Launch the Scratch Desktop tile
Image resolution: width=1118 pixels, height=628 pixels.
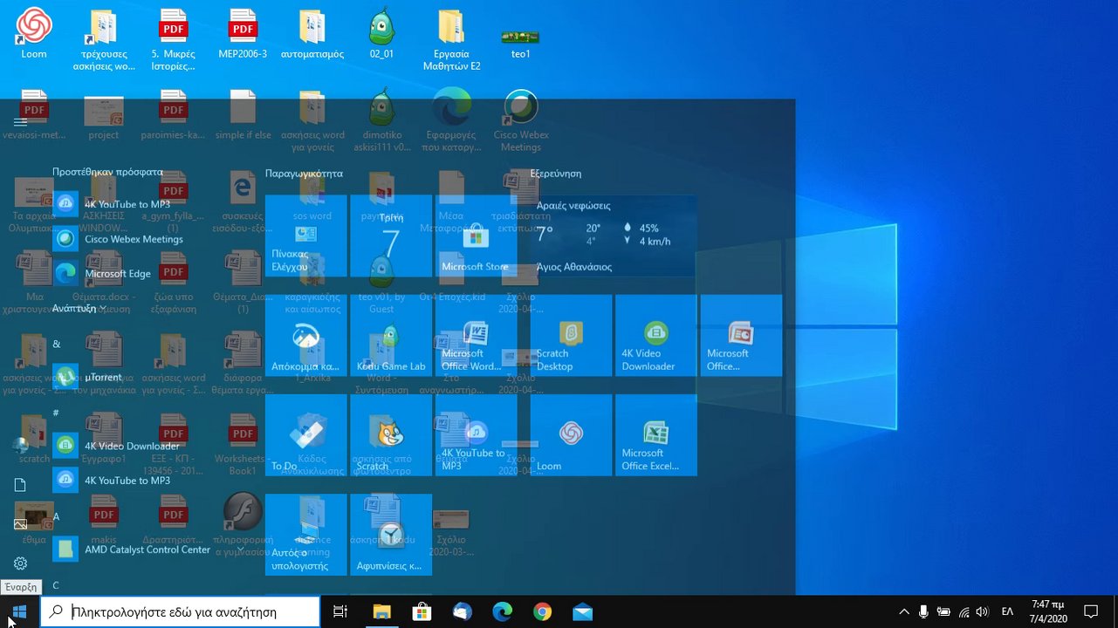(x=571, y=335)
